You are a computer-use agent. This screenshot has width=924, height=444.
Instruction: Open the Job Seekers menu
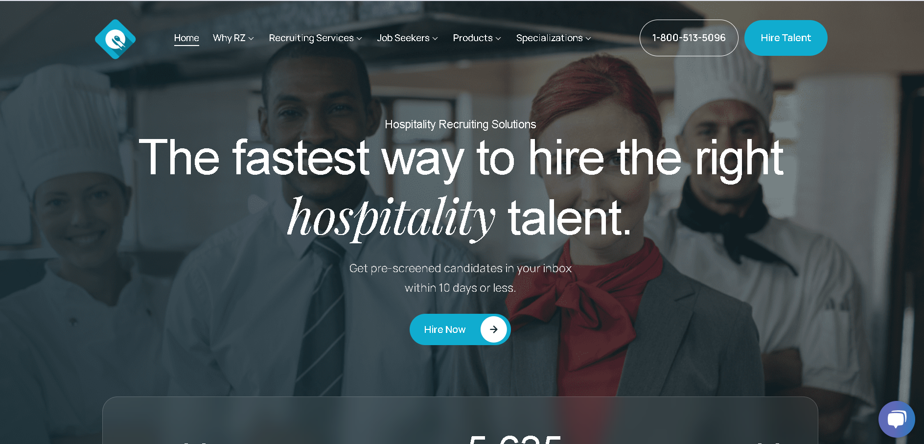coord(403,38)
